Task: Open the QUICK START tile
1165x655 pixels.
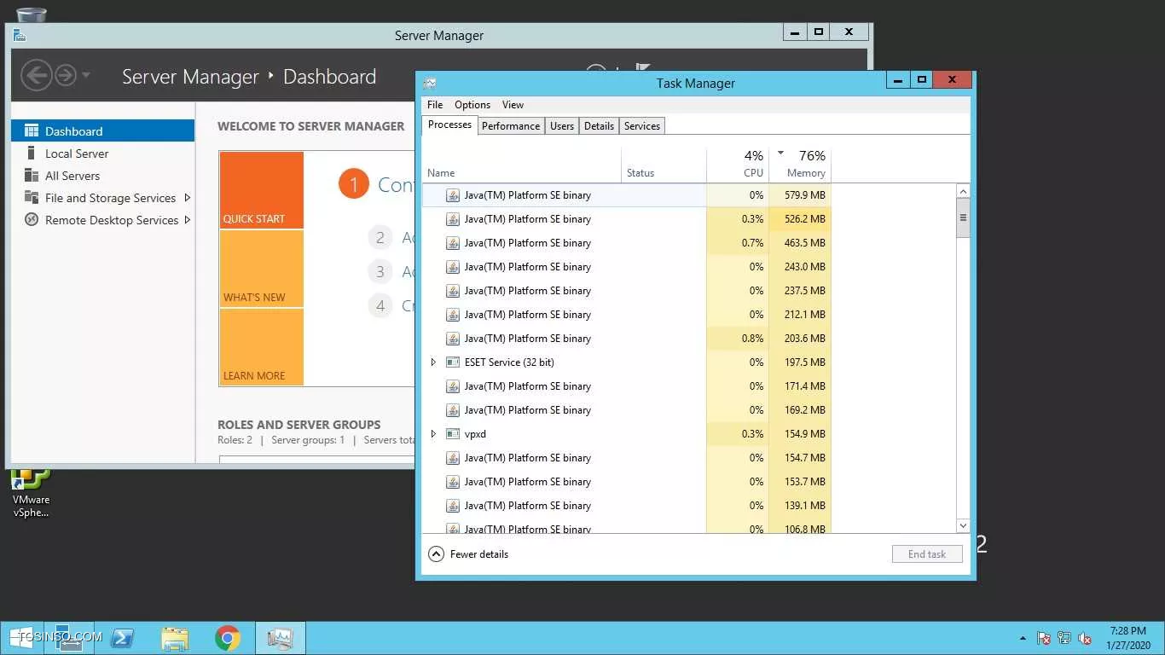Action: tap(261, 190)
